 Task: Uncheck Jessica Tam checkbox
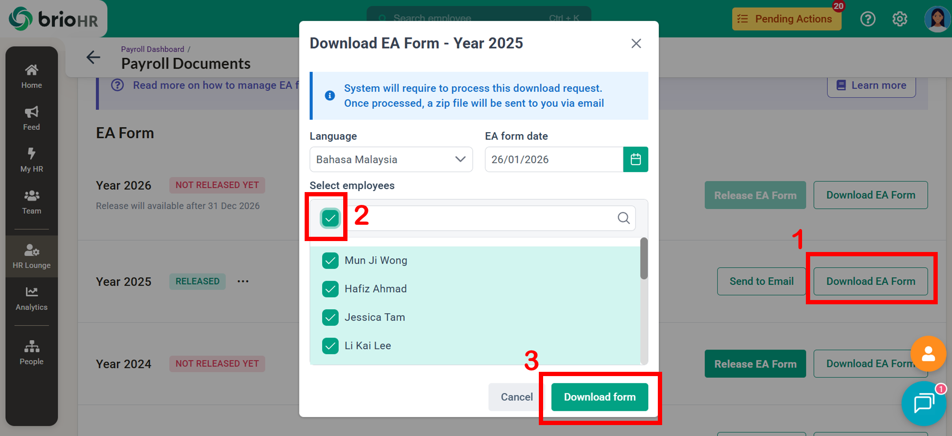(x=330, y=317)
